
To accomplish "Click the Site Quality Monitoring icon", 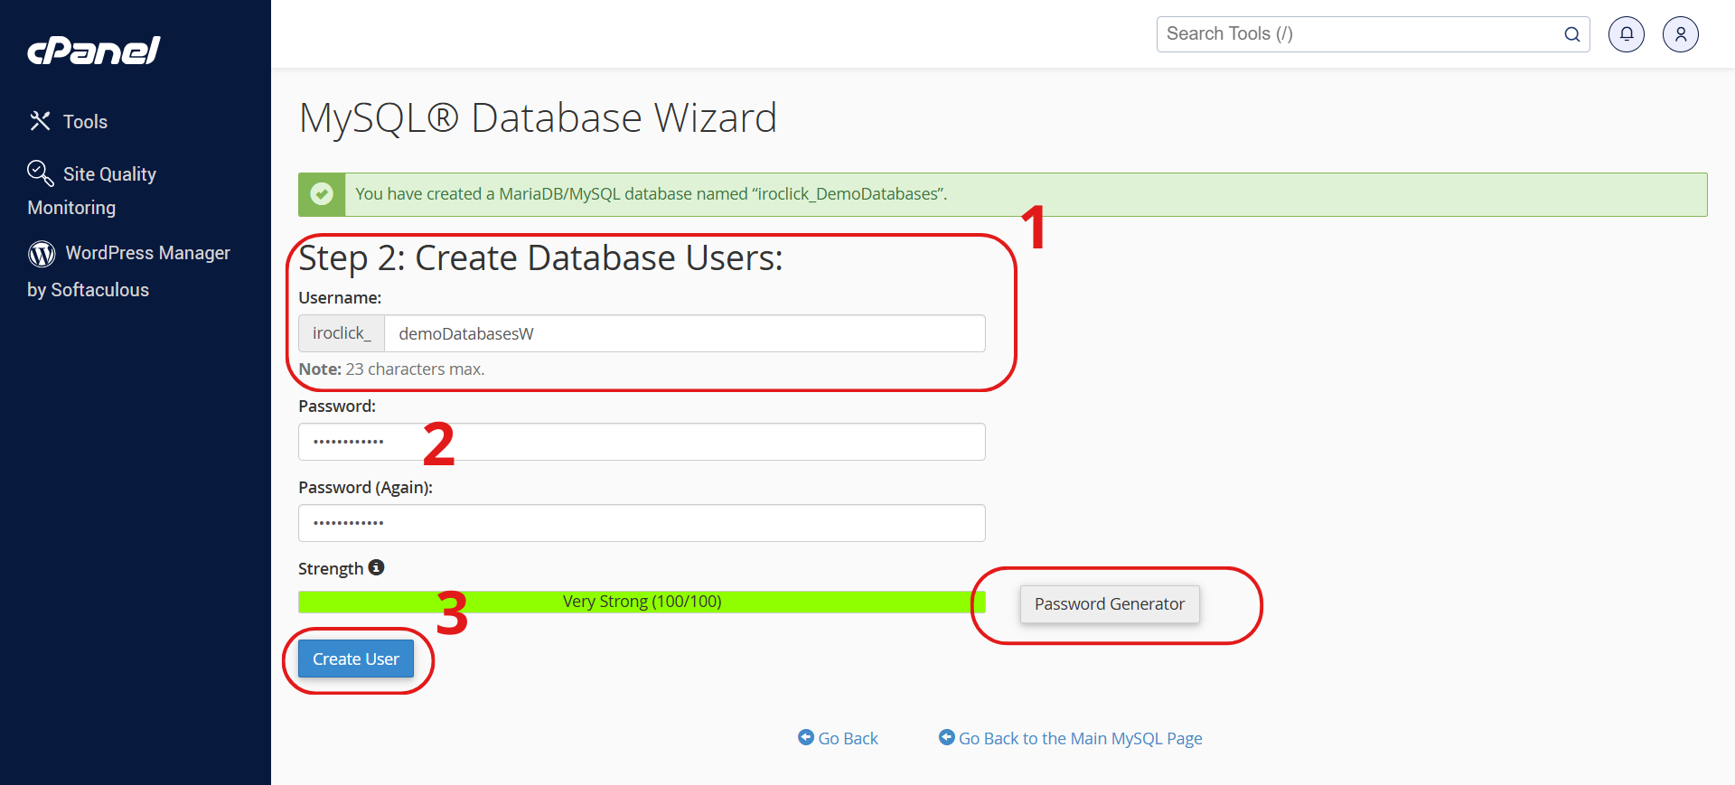I will pyautogui.click(x=41, y=173).
